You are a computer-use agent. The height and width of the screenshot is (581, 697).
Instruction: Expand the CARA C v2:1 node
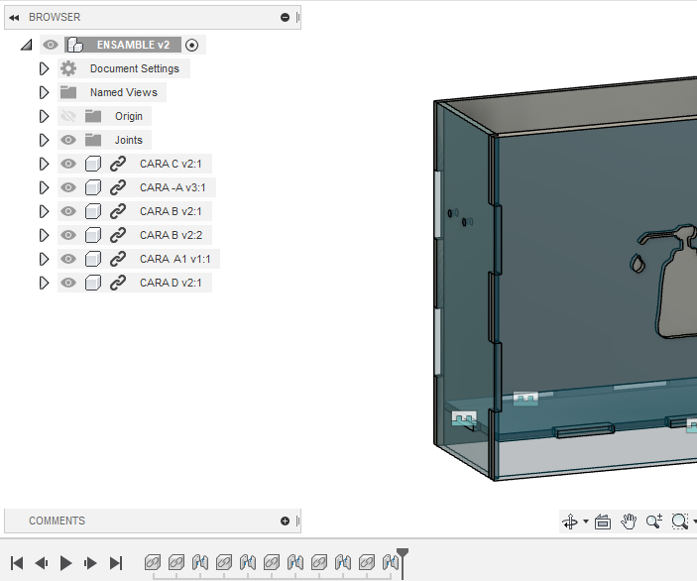[44, 164]
